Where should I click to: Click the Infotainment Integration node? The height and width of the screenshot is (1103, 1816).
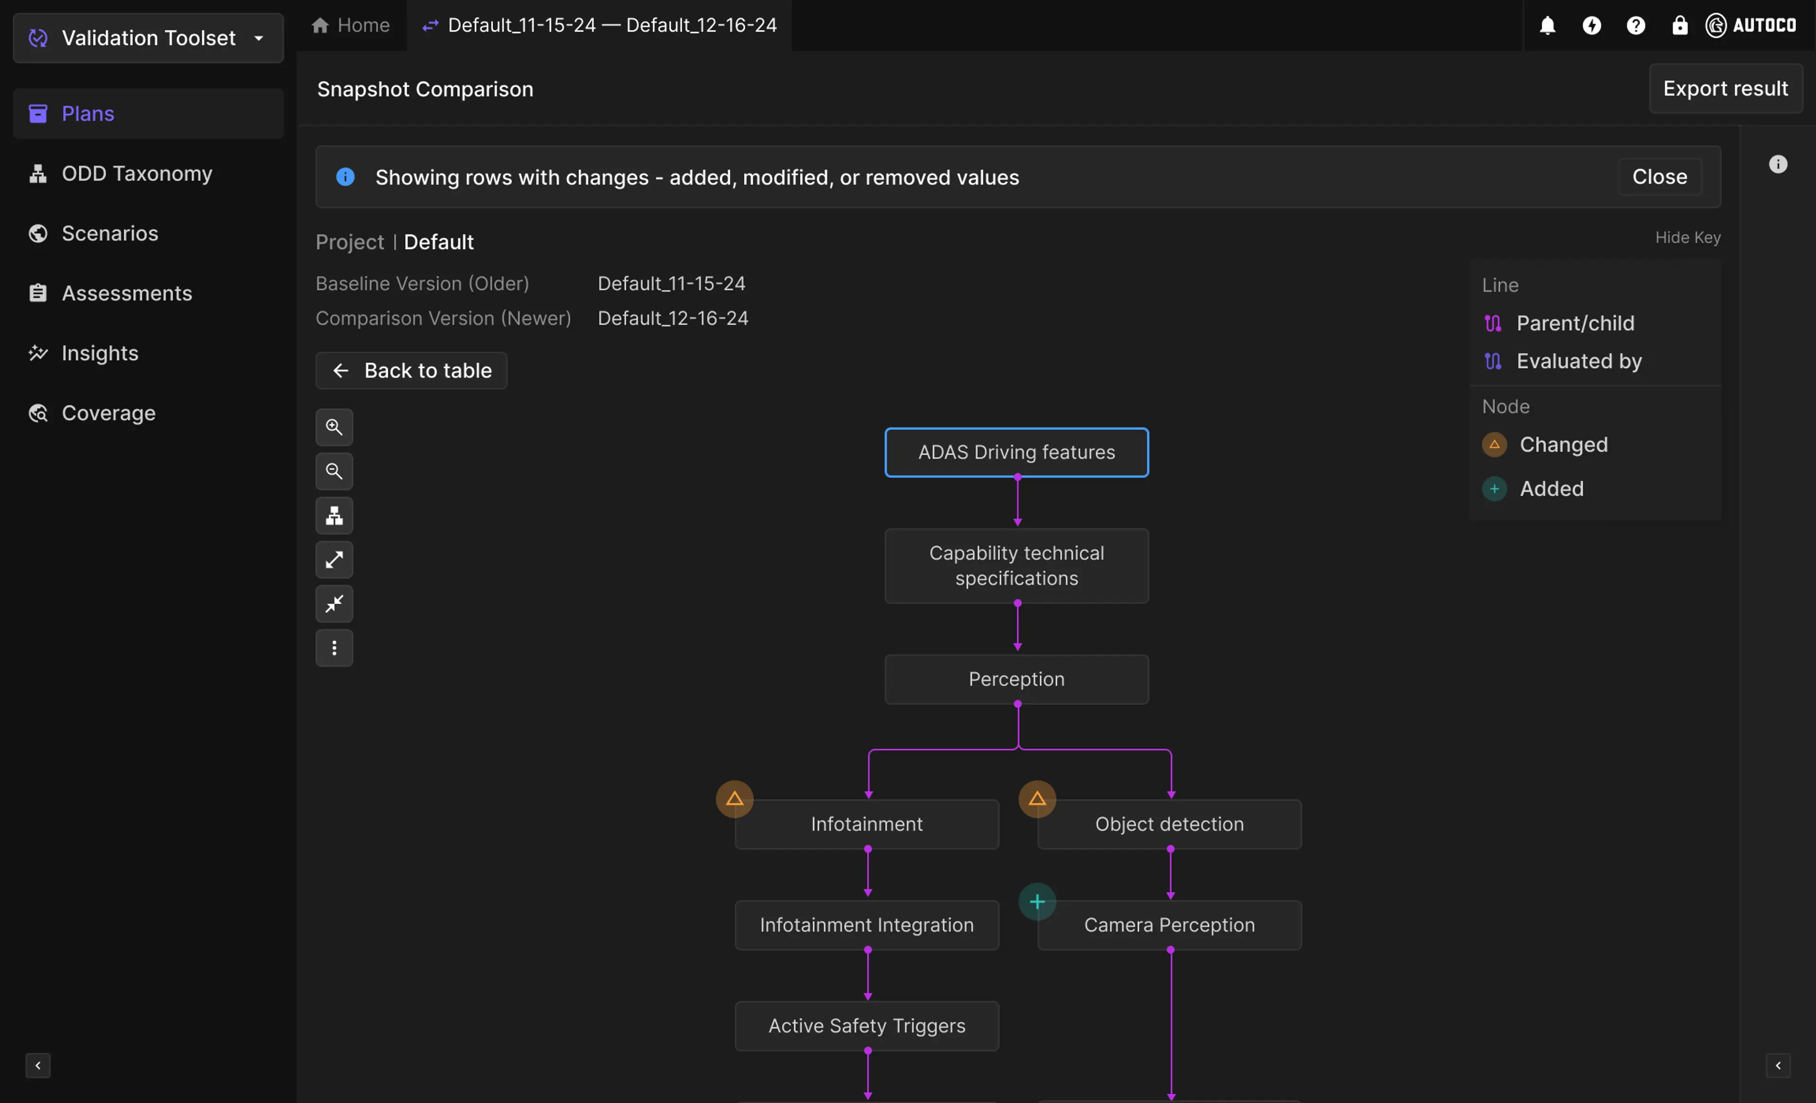867,925
